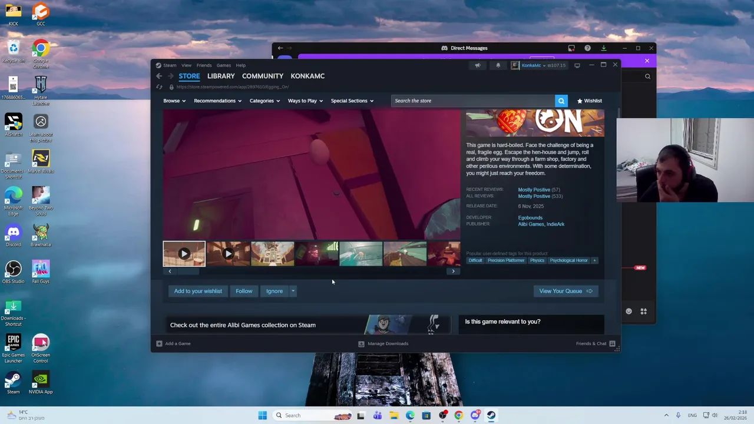Click the Steam icon on the taskbar
The width and height of the screenshot is (754, 424).
491,415
